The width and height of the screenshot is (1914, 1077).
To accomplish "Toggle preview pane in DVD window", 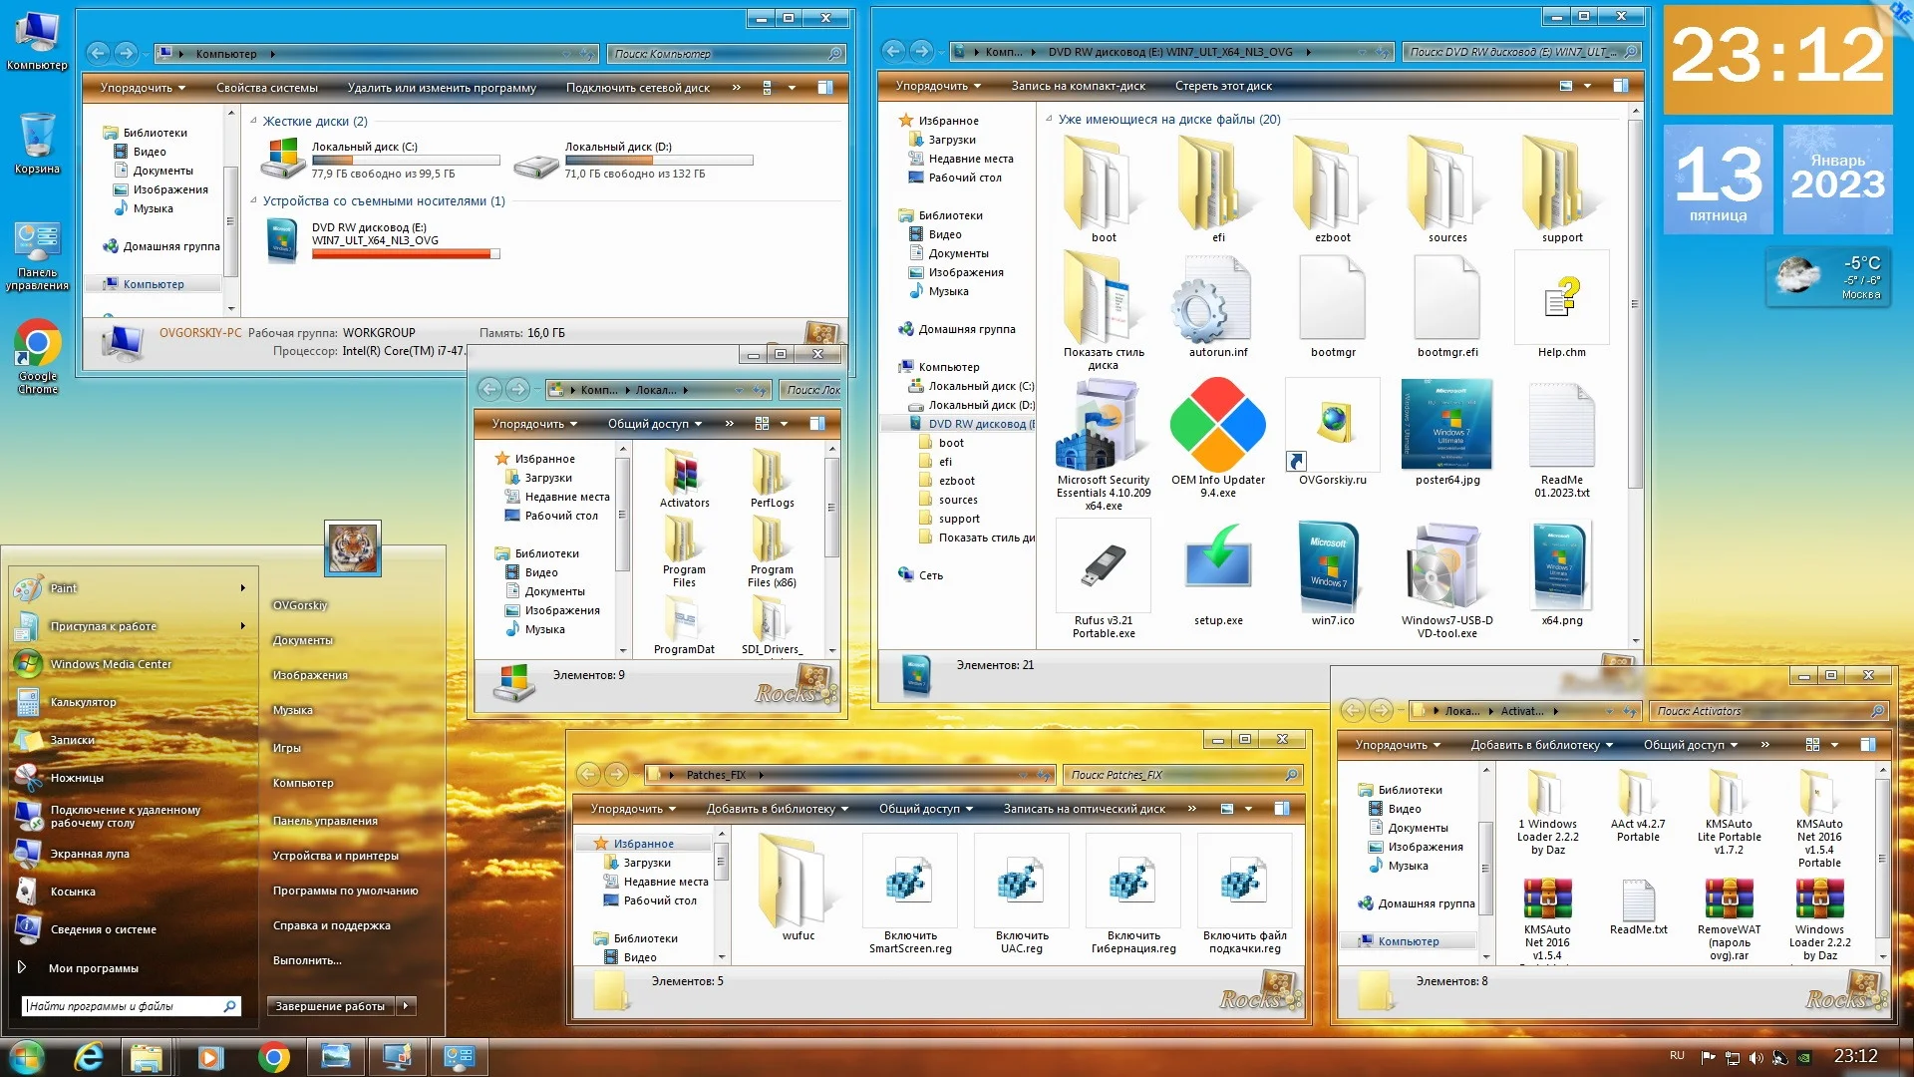I will click(x=1621, y=86).
